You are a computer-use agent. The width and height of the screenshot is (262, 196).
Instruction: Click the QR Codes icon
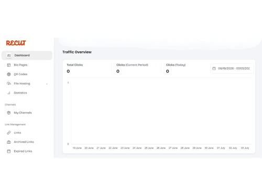pyautogui.click(x=9, y=74)
